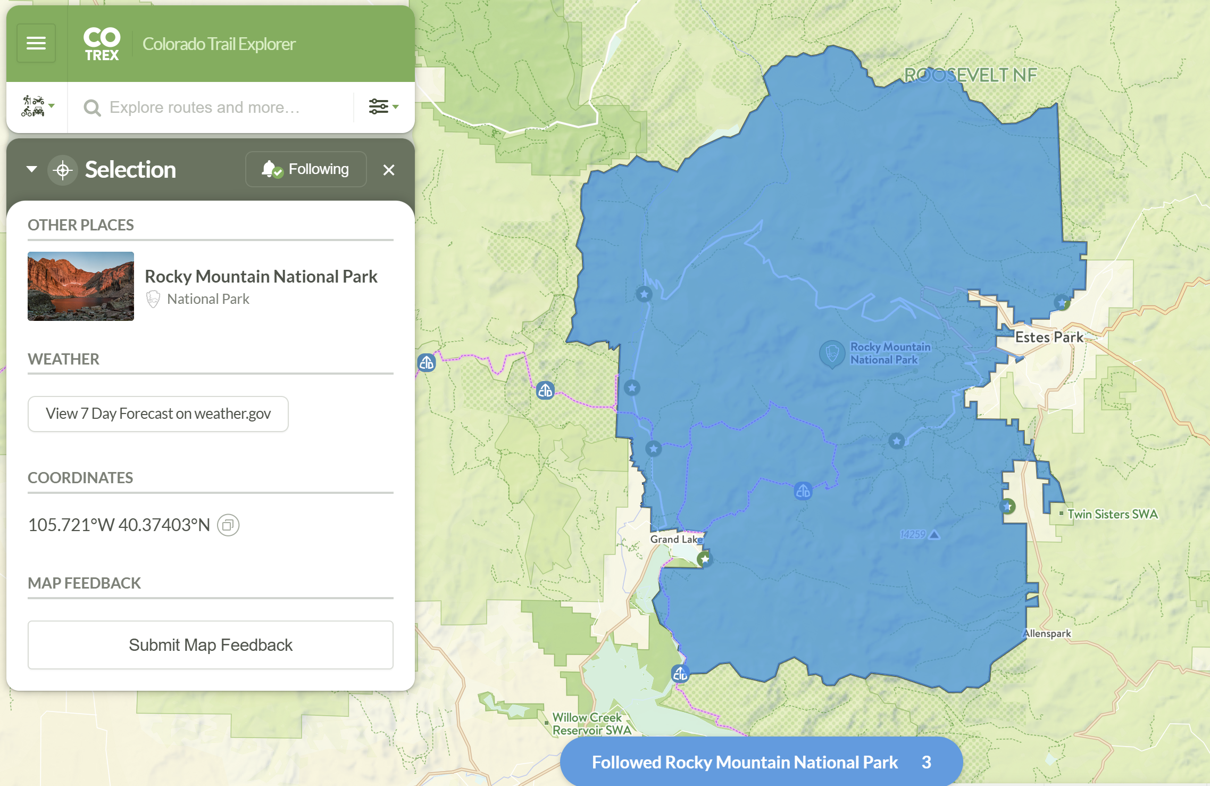1210x786 pixels.
Task: Click the Allenspark label
Action: coord(1047,633)
